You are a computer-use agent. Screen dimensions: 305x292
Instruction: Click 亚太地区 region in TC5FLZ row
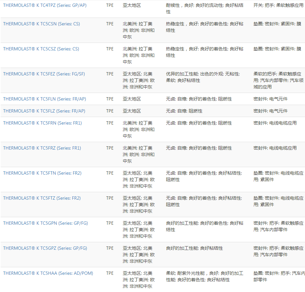tap(132, 111)
